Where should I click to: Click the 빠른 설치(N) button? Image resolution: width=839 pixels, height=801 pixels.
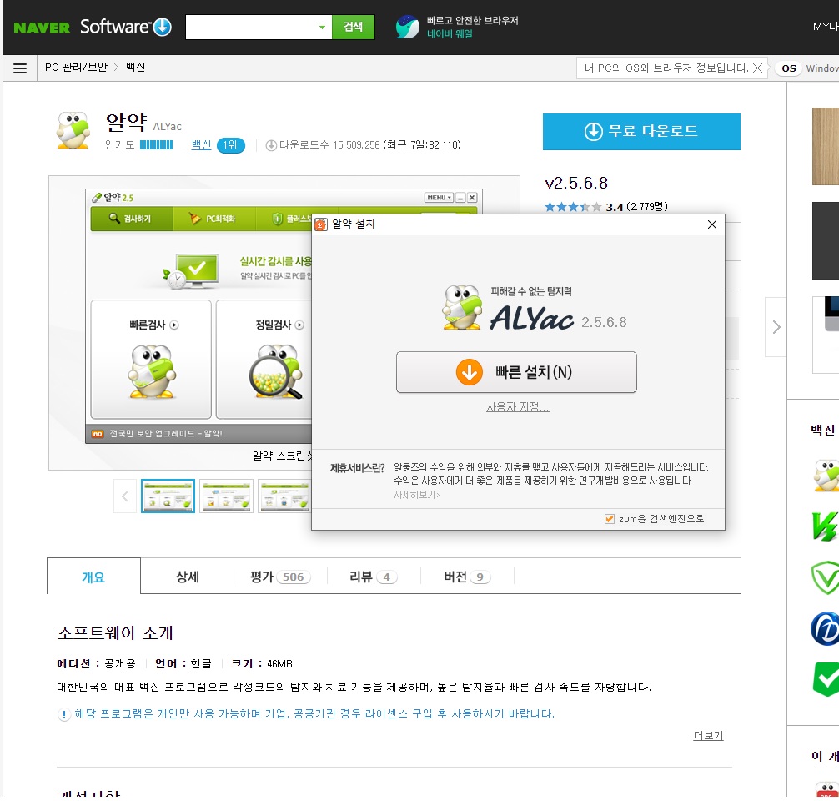tap(515, 372)
